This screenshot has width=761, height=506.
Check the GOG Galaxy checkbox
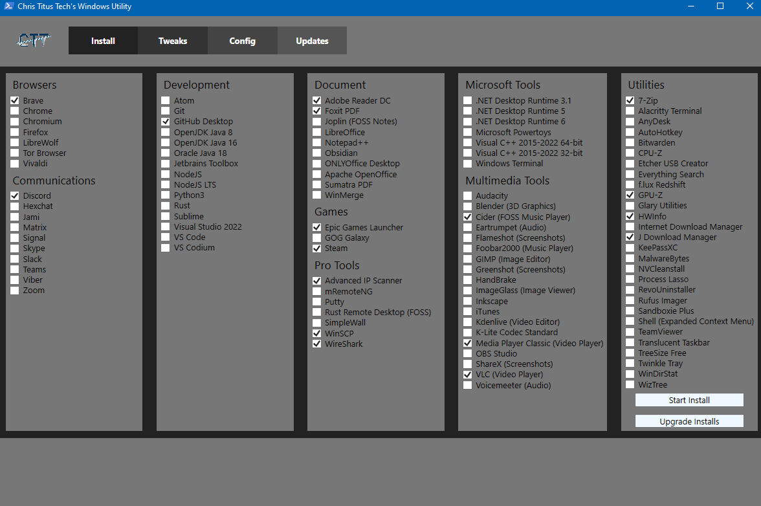tap(316, 237)
